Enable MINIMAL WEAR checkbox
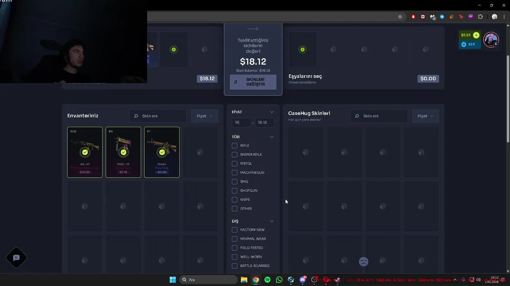 [x=234, y=239]
